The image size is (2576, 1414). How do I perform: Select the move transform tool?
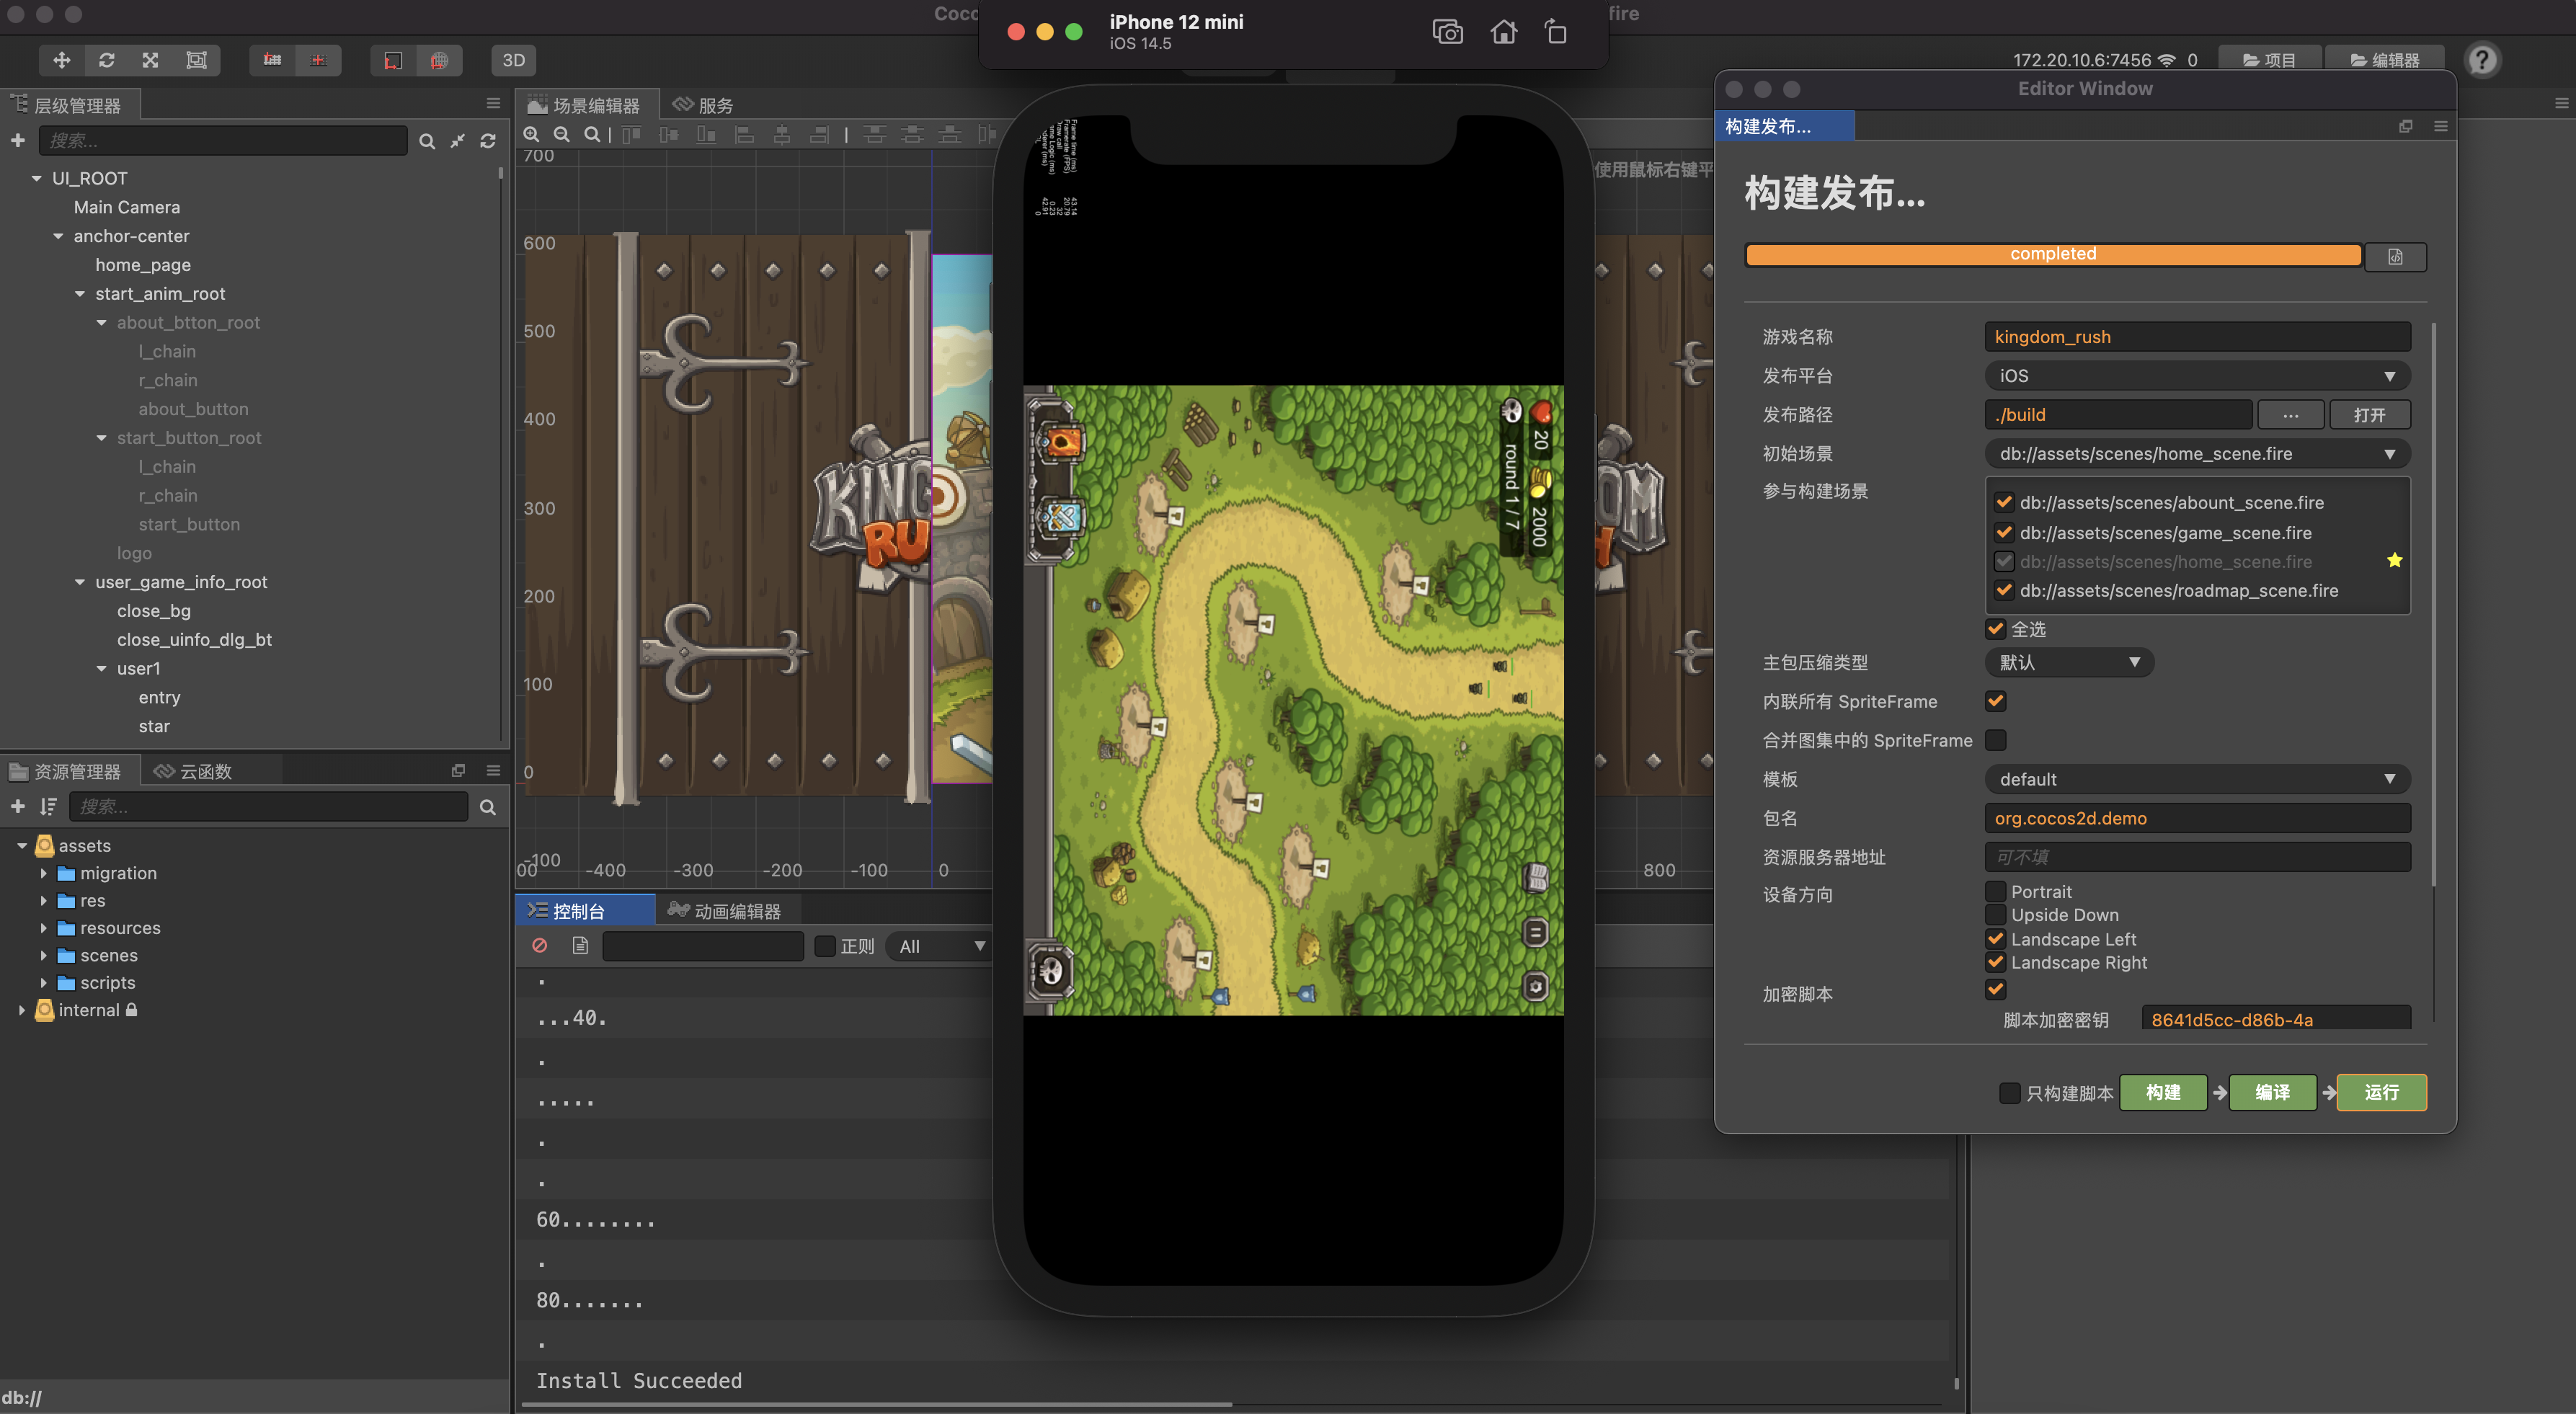click(62, 60)
